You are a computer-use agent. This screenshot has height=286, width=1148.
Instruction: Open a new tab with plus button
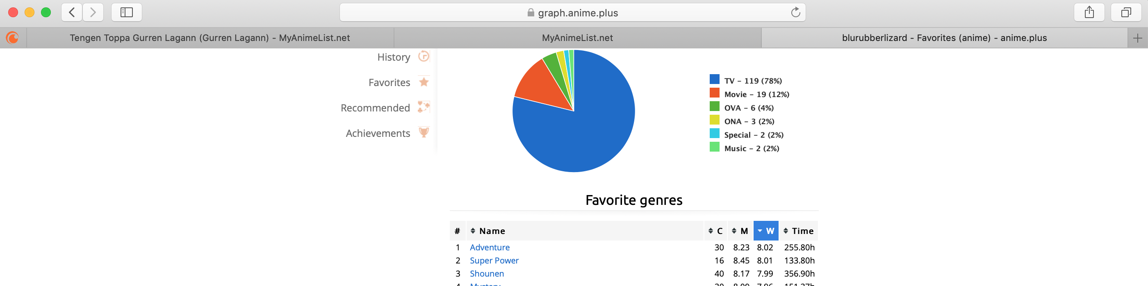click(1137, 39)
